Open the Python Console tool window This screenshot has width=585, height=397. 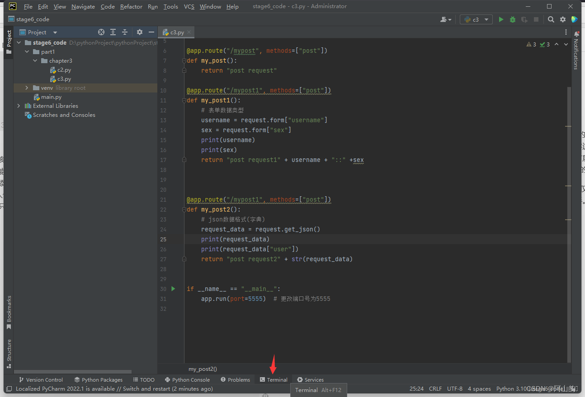pos(187,380)
